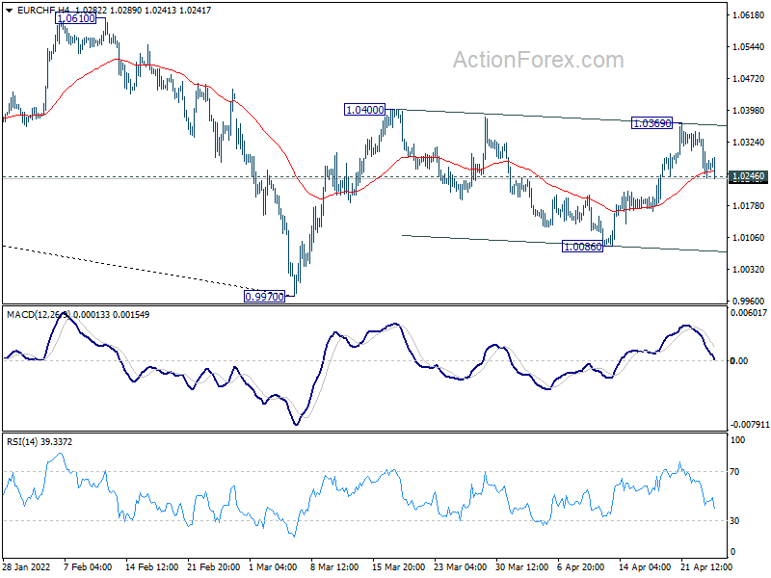The width and height of the screenshot is (771, 578).
Task: Click the RSI 30 level value
Action: pyautogui.click(x=734, y=521)
